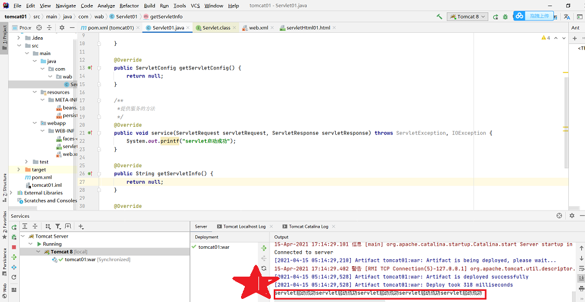The height and width of the screenshot is (302, 585).
Task: Click the green Deploy All arrow icon in Services
Action: click(x=14, y=257)
